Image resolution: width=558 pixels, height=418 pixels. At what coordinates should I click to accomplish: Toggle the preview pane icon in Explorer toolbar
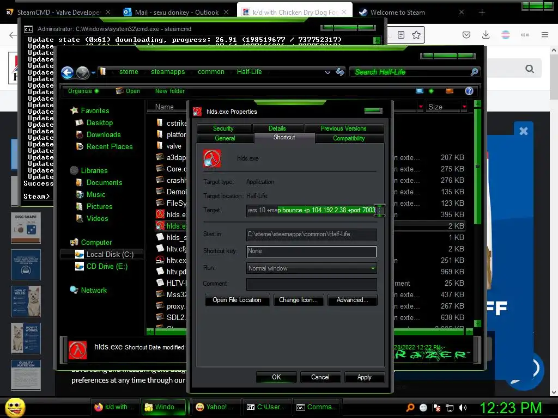tap(450, 91)
